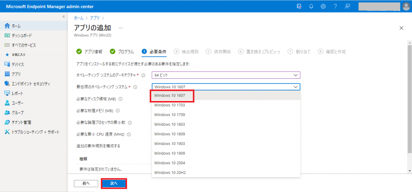
Task: Select Windows 10 1709 from the list
Action: point(226,114)
